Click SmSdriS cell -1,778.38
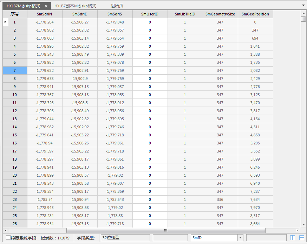 (115, 216)
